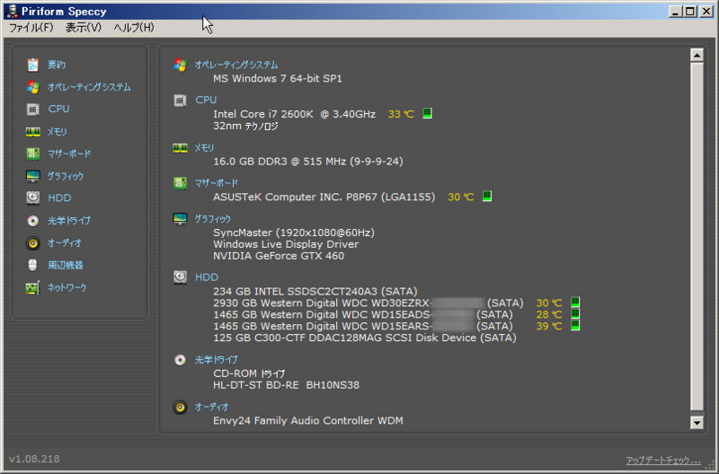Click the グラフィック monitor icon in sidebar
This screenshot has width=719, height=474.
coord(32,176)
